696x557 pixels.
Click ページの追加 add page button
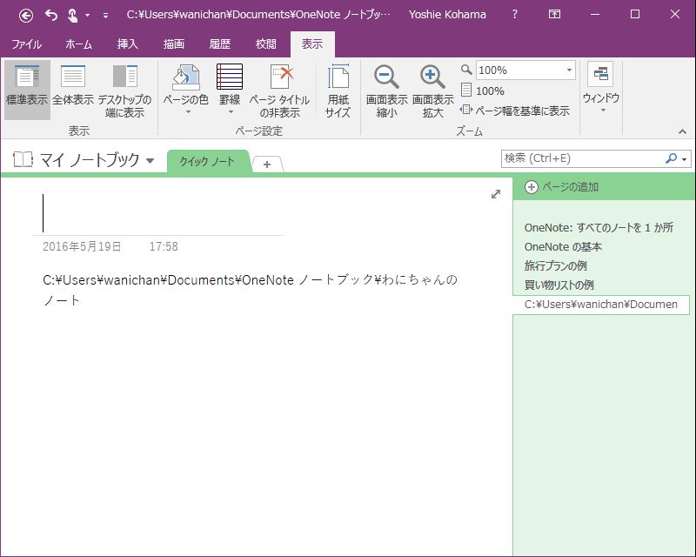coord(561,187)
